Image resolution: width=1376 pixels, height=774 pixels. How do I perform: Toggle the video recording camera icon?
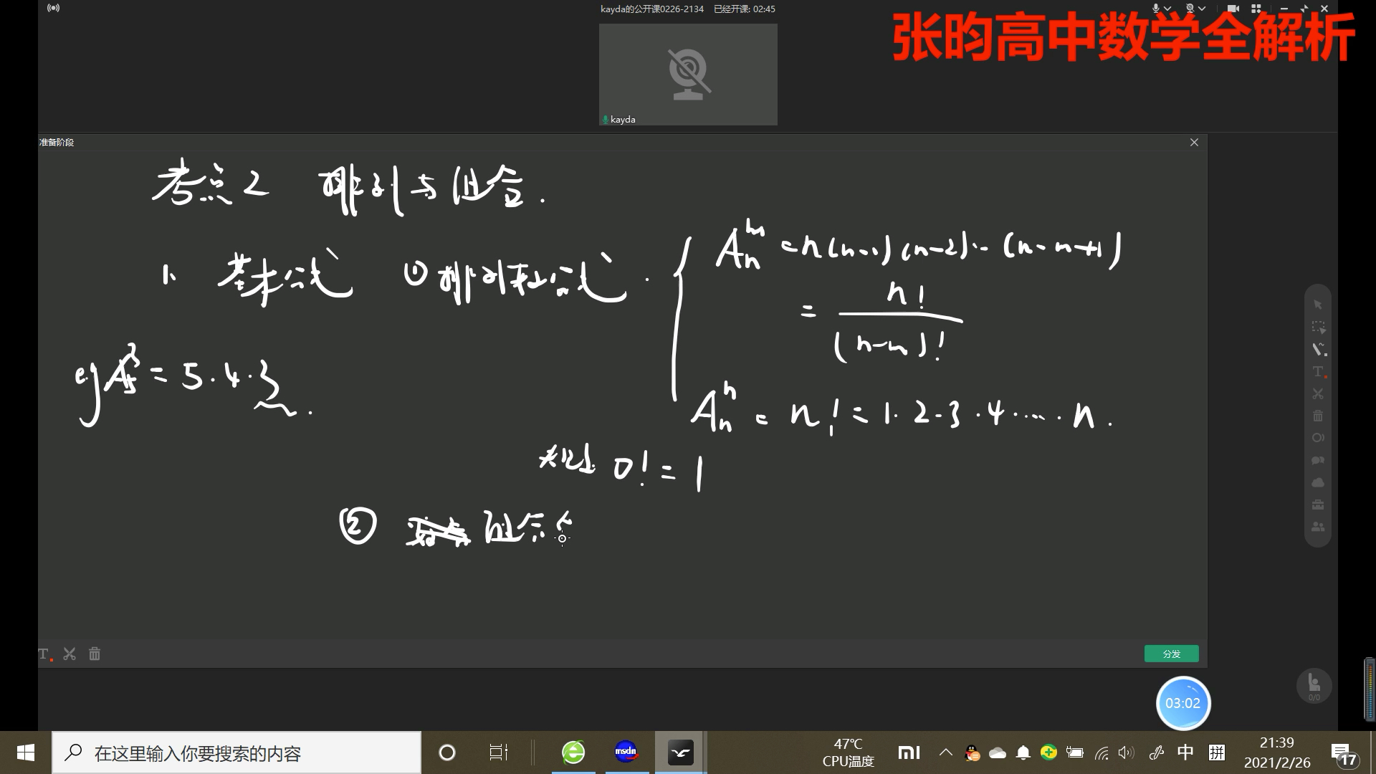click(x=1233, y=9)
